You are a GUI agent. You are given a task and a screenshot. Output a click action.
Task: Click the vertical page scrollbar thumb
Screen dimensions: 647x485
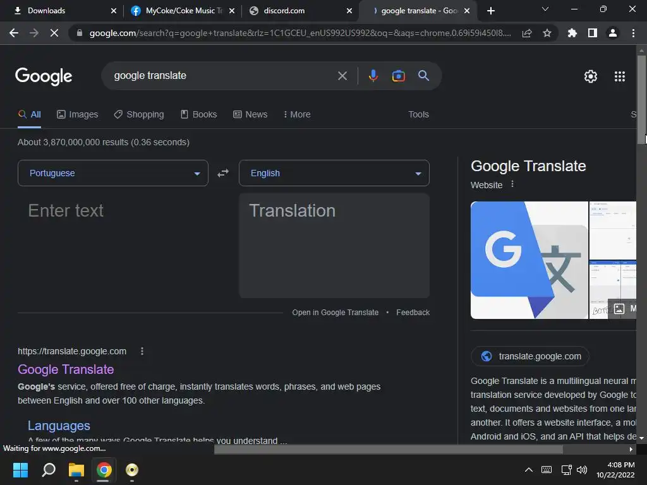[641, 99]
